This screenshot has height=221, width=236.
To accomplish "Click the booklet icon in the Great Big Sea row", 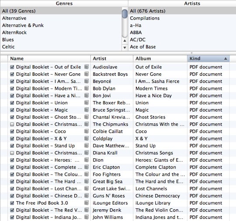I will pos(87,181).
